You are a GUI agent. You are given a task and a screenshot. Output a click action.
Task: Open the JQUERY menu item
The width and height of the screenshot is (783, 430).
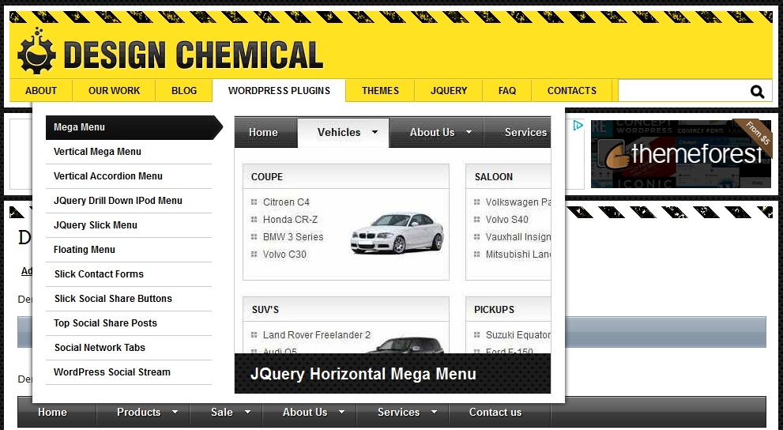click(449, 91)
